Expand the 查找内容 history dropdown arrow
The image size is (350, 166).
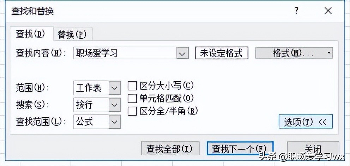182,53
